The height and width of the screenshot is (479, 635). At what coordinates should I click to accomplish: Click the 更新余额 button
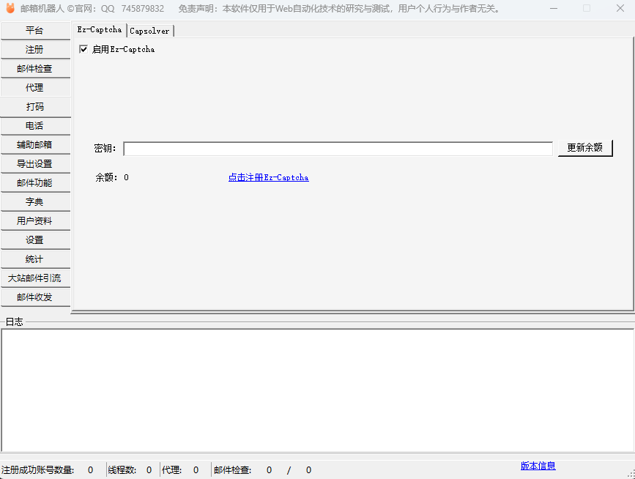click(x=584, y=148)
